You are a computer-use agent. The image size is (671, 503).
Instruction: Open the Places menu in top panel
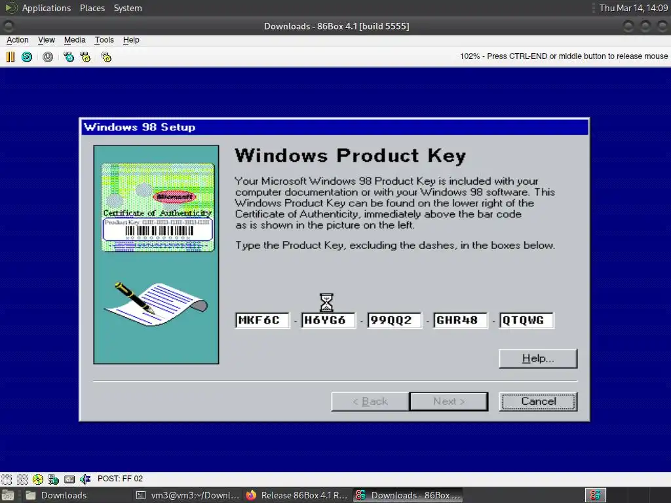(92, 8)
